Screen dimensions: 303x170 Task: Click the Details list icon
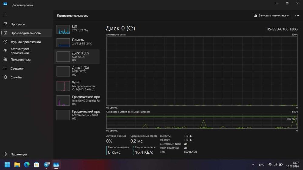coord(5,68)
